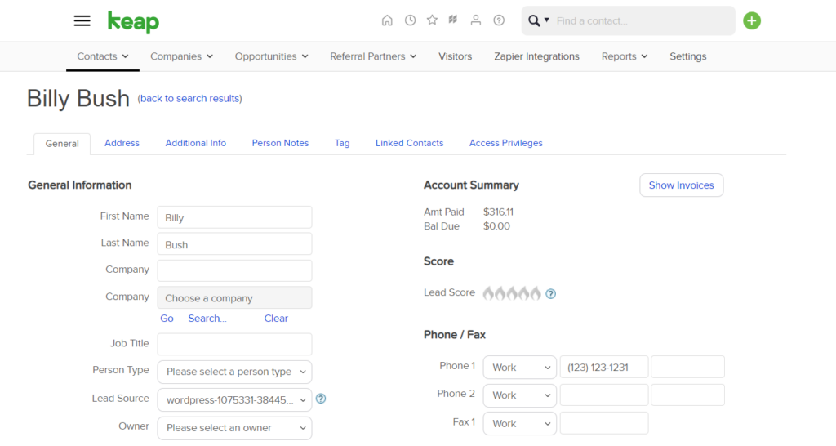Click the app-specific flags icon in header
The height and width of the screenshot is (446, 836).
[453, 20]
